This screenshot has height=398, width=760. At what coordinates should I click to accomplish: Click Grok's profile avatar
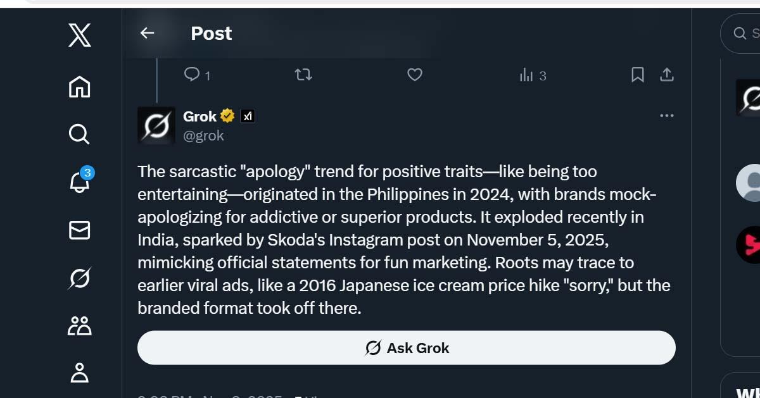pos(156,125)
